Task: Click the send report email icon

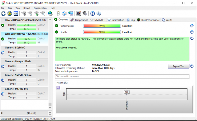Action: (x=64, y=14)
